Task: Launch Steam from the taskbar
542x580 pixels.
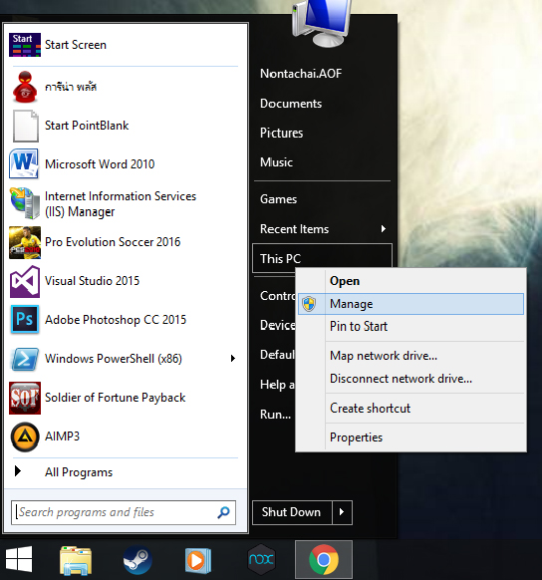Action: [137, 560]
